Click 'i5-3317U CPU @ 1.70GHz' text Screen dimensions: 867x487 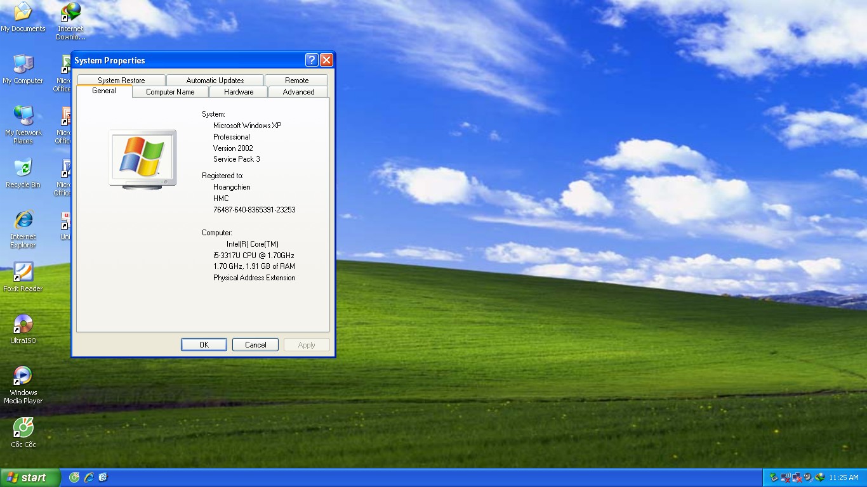pyautogui.click(x=253, y=256)
